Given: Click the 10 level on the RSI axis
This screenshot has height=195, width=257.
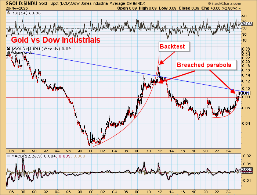Looking at the screenshot, I should pyautogui.click(x=244, y=40).
